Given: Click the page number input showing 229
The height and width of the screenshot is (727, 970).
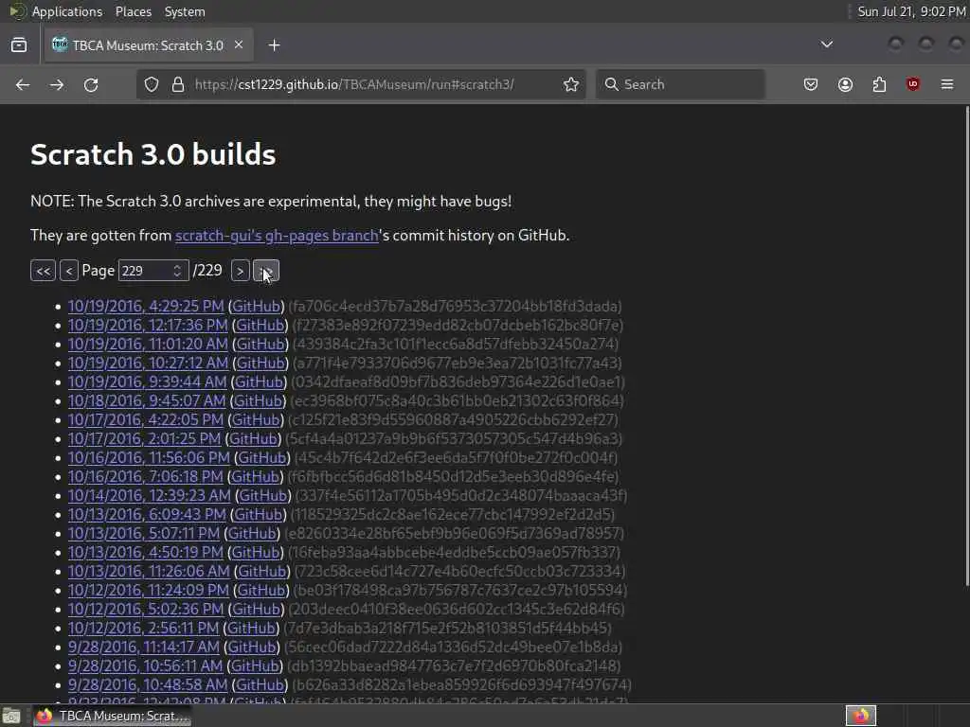Looking at the screenshot, I should [153, 271].
